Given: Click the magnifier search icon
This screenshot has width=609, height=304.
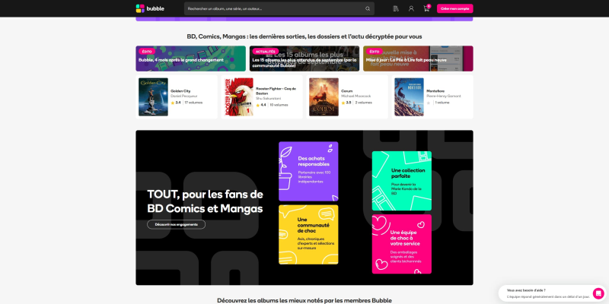Looking at the screenshot, I should click(368, 8).
